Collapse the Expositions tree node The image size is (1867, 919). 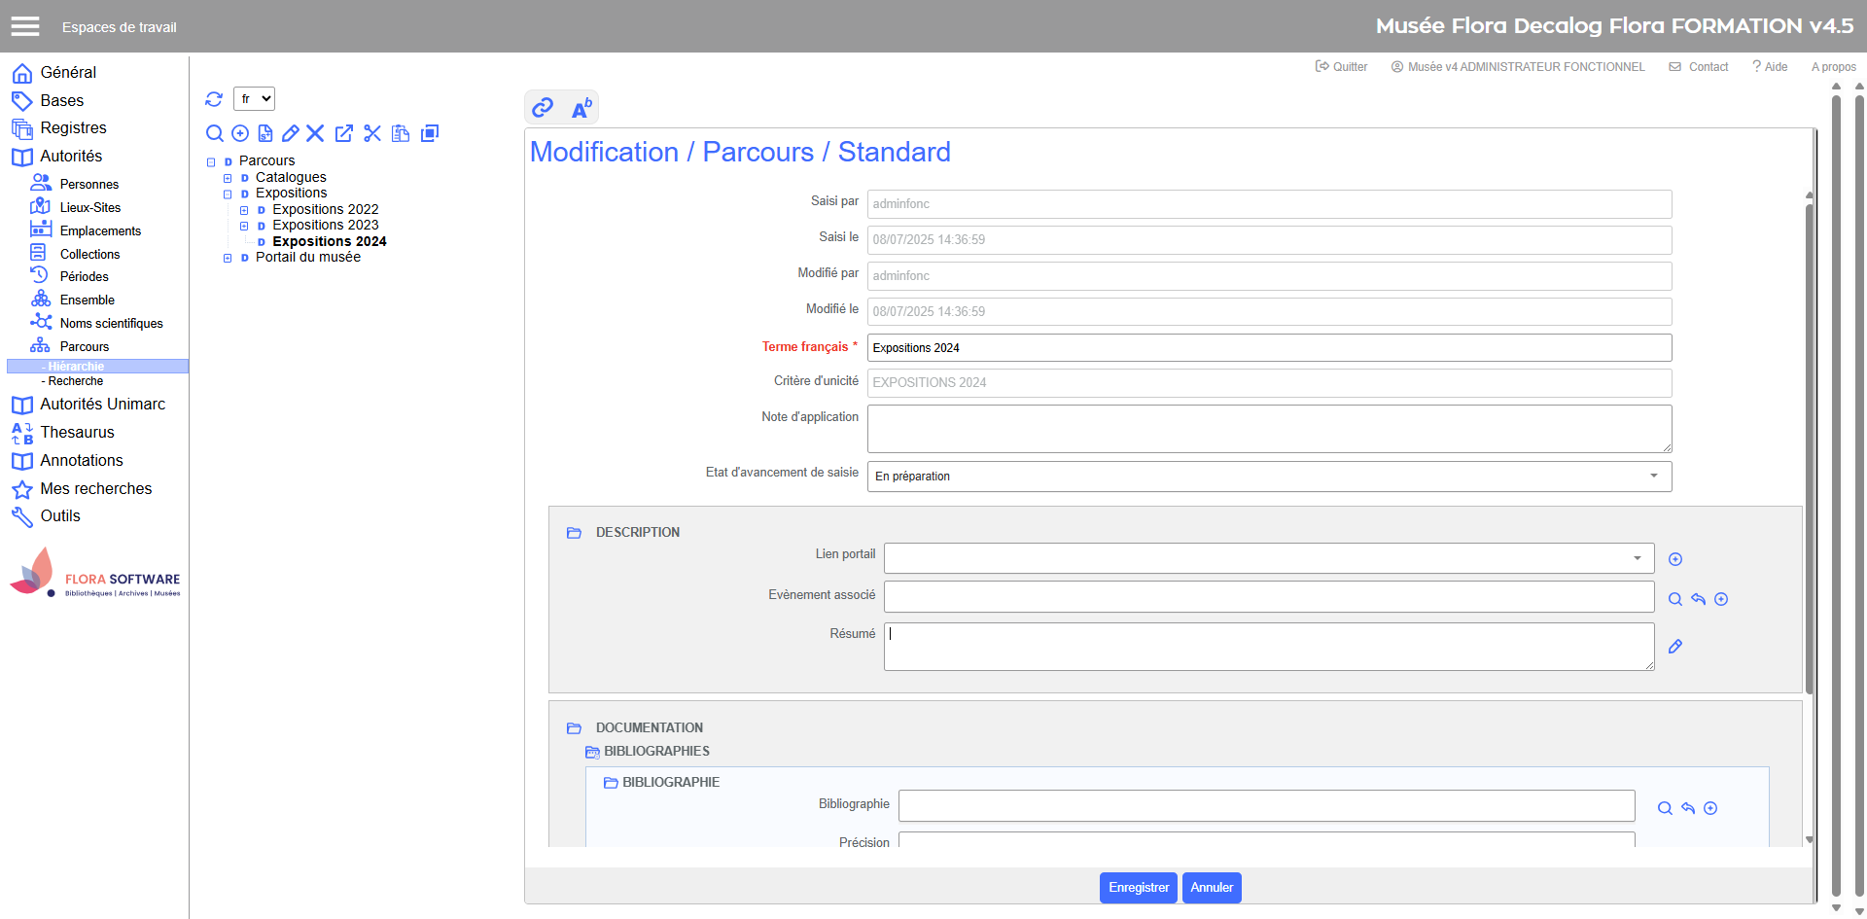[x=228, y=194]
